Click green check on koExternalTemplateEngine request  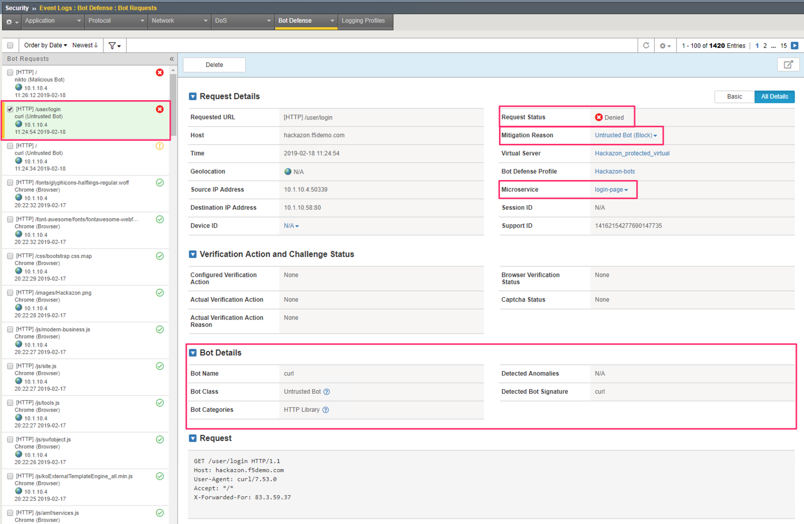tap(160, 476)
